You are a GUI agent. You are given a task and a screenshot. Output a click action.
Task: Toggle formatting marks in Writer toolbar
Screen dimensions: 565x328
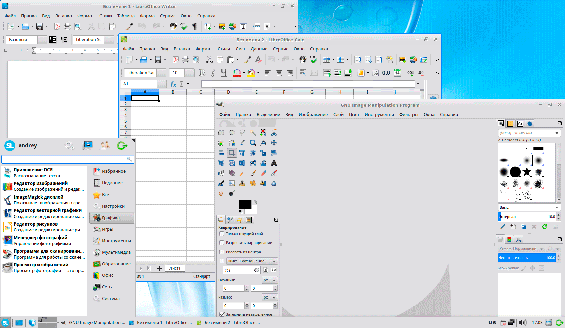pos(195,26)
